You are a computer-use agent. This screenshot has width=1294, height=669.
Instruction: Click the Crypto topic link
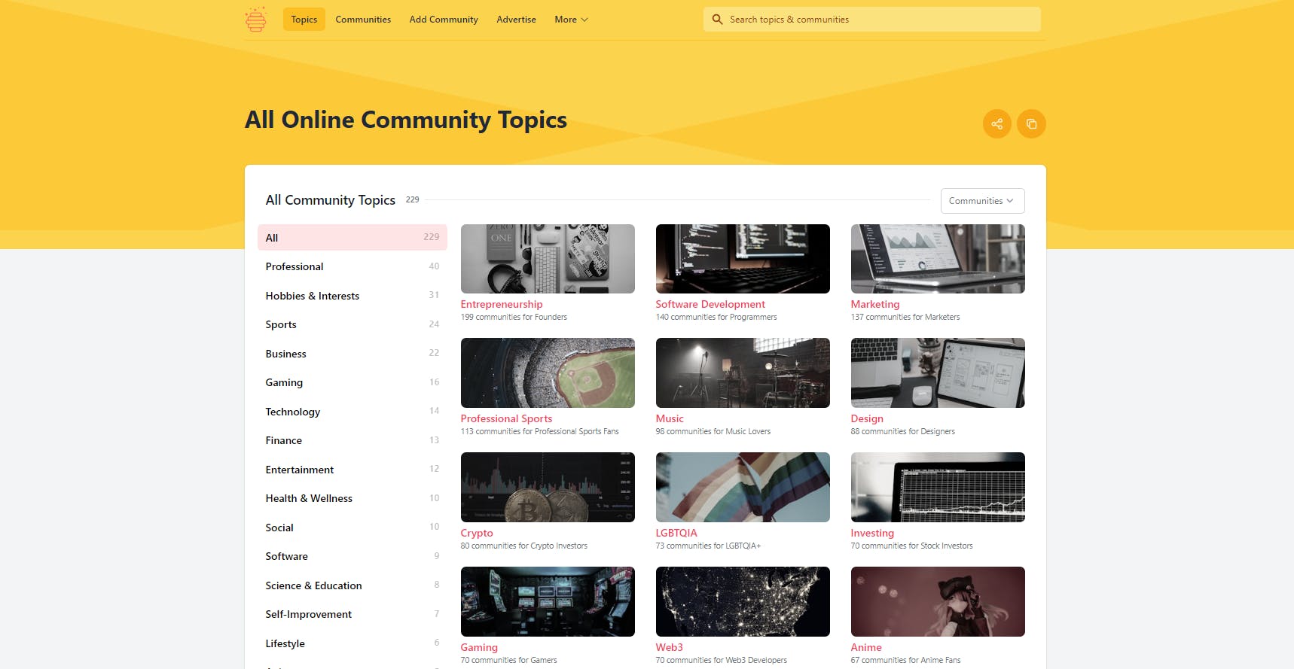pyautogui.click(x=477, y=533)
